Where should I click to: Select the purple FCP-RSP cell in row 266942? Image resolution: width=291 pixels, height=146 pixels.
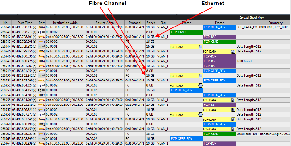219,37
